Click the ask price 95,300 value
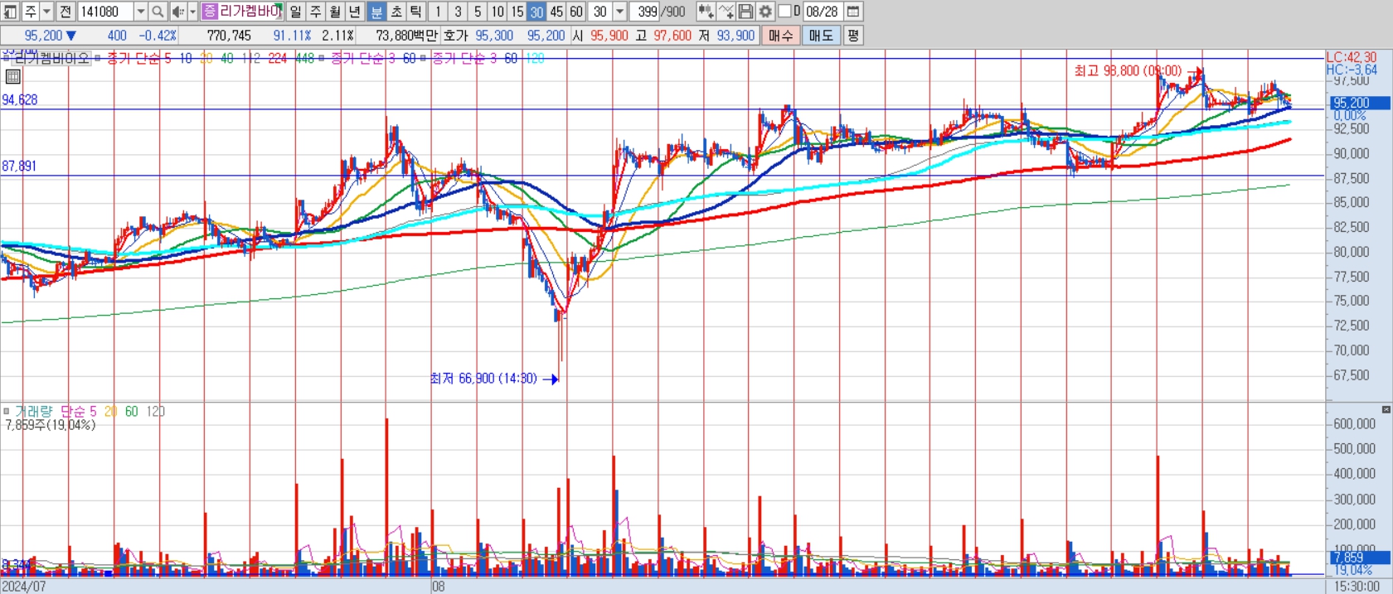Screen dimensions: 1393x594 (x=494, y=36)
